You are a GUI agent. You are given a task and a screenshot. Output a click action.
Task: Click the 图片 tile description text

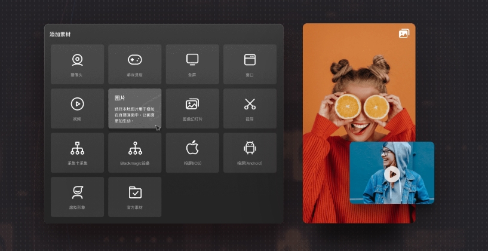[x=134, y=115]
